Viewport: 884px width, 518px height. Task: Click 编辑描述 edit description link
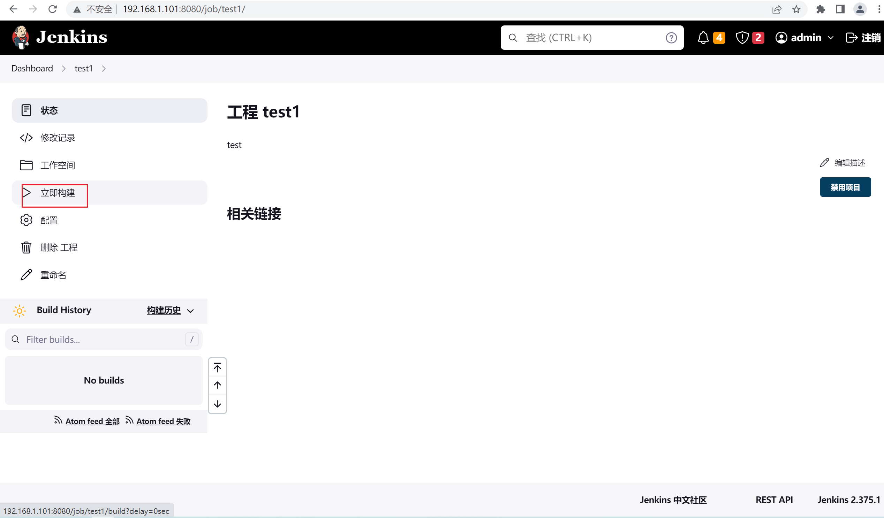(x=843, y=163)
